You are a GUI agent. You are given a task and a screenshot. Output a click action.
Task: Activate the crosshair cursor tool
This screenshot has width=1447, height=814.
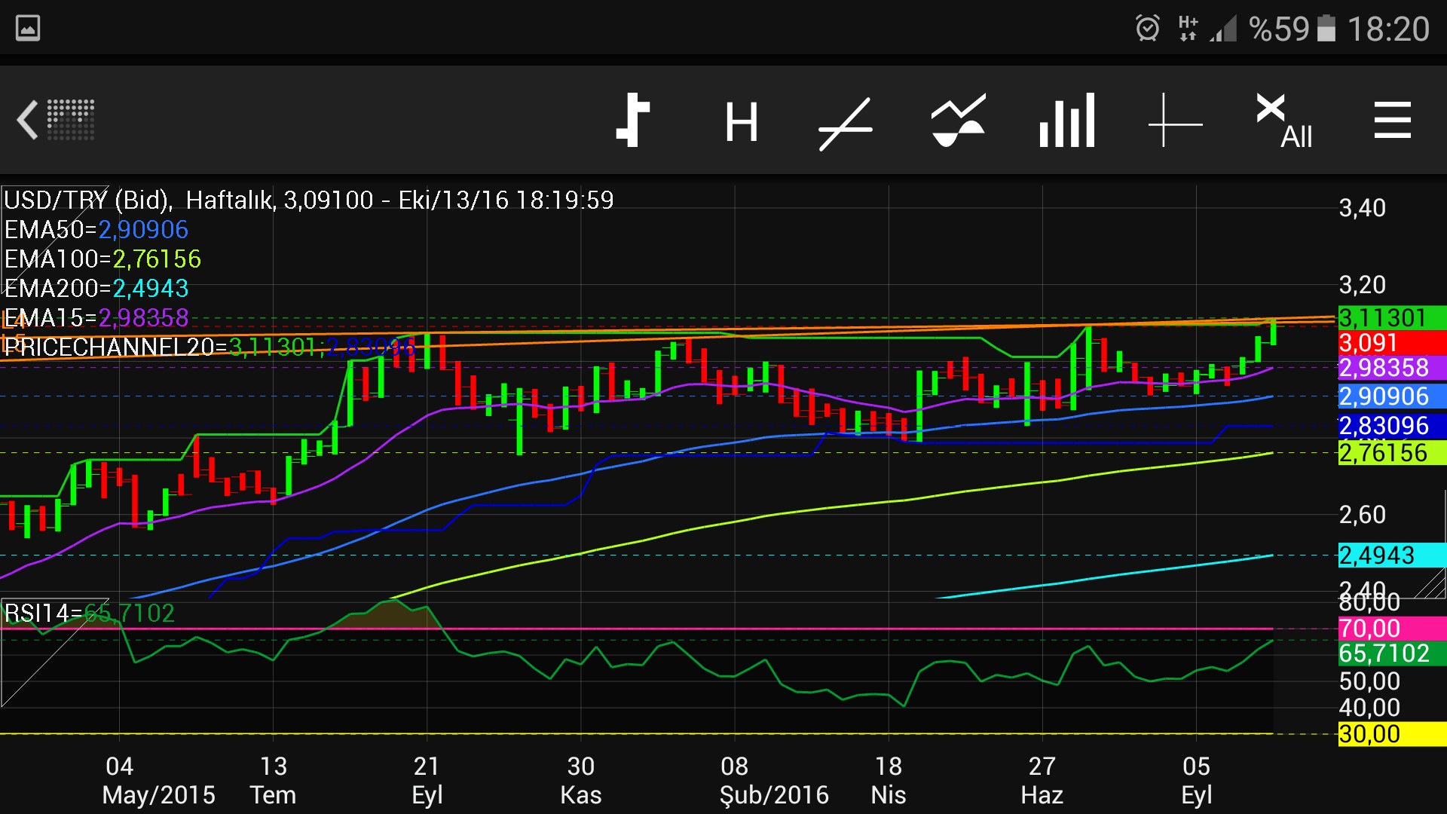click(x=1174, y=121)
